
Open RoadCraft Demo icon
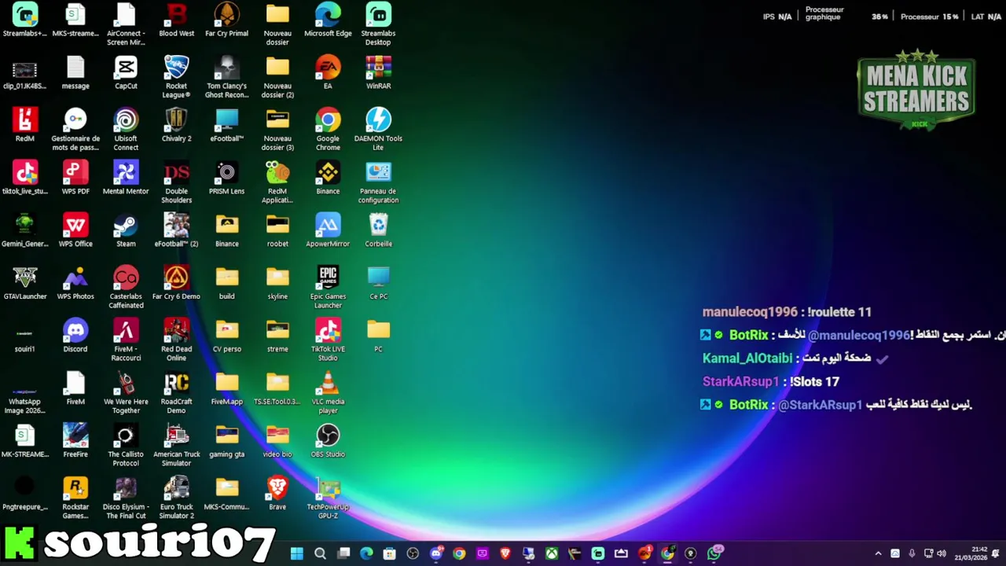tap(176, 392)
